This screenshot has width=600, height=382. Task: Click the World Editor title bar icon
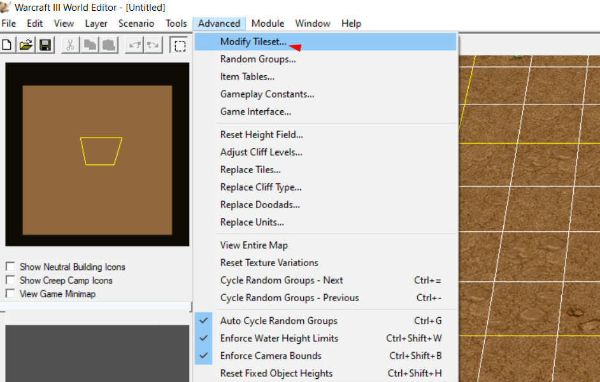point(5,7)
